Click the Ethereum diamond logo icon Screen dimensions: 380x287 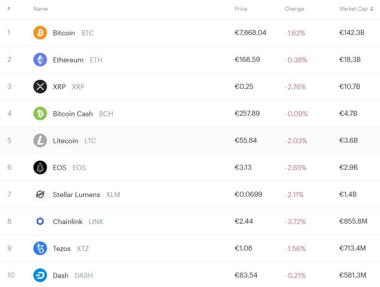pos(40,60)
